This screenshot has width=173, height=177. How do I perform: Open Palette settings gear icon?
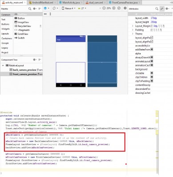(35, 9)
